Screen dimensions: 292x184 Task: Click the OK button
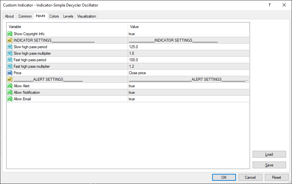click(224, 177)
